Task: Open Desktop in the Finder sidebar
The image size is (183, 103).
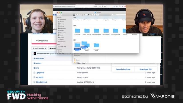Action: point(61,24)
